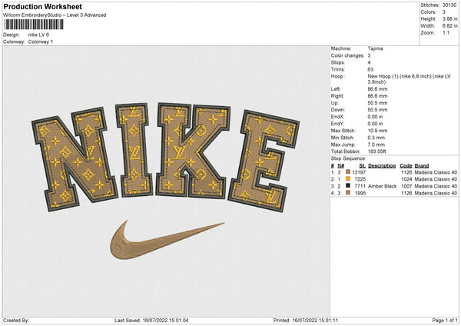461x326 pixels.
Task: Click the EndX label
Action: [337, 117]
